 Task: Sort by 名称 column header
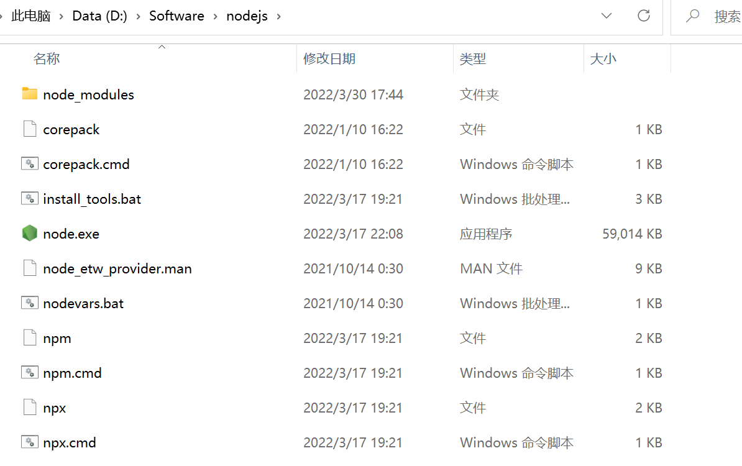[47, 58]
